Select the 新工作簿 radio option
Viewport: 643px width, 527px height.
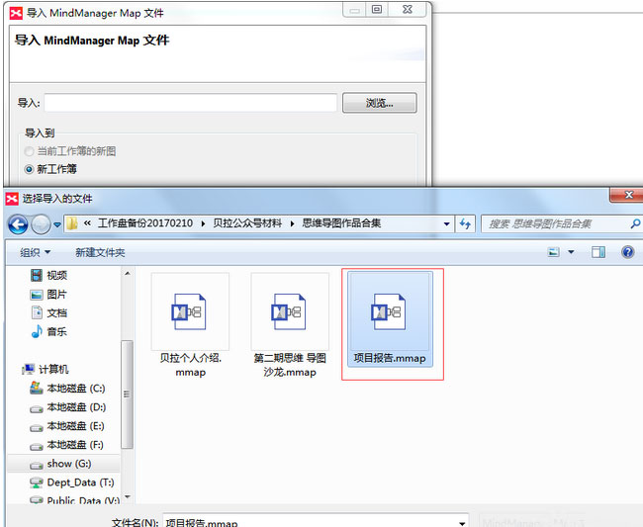[x=50, y=169]
